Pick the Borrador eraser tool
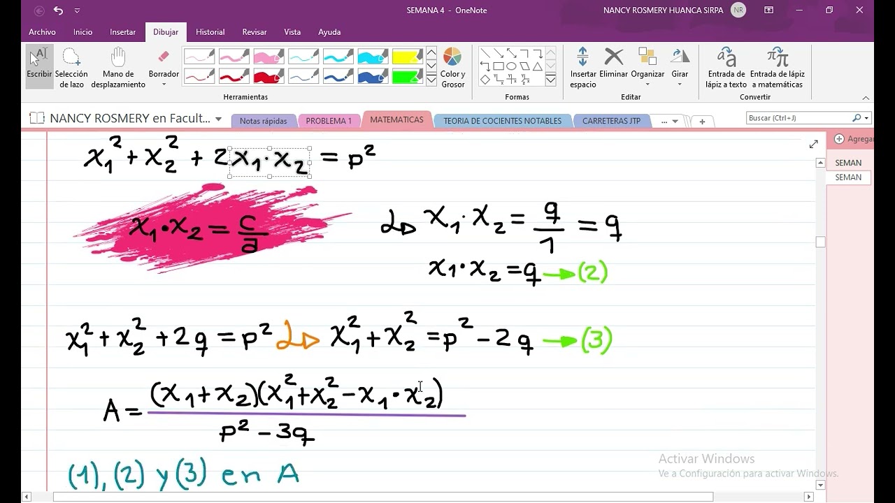Image resolution: width=895 pixels, height=503 pixels. (x=164, y=63)
